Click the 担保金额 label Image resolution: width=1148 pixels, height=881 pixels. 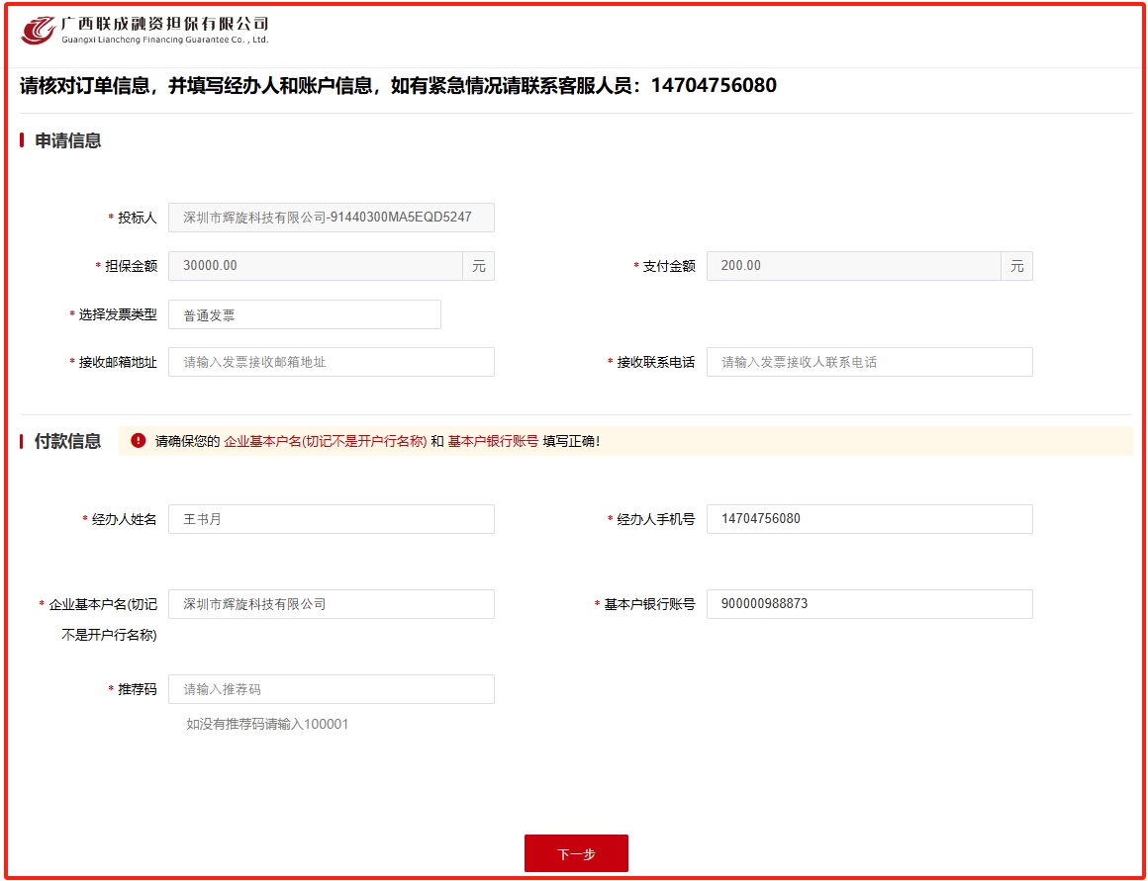pyautogui.click(x=131, y=266)
